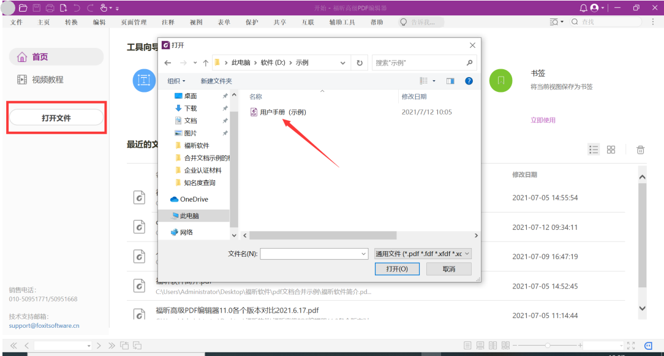Click the trash icon to clear recent documents
This screenshot has width=664, height=356.
(639, 149)
